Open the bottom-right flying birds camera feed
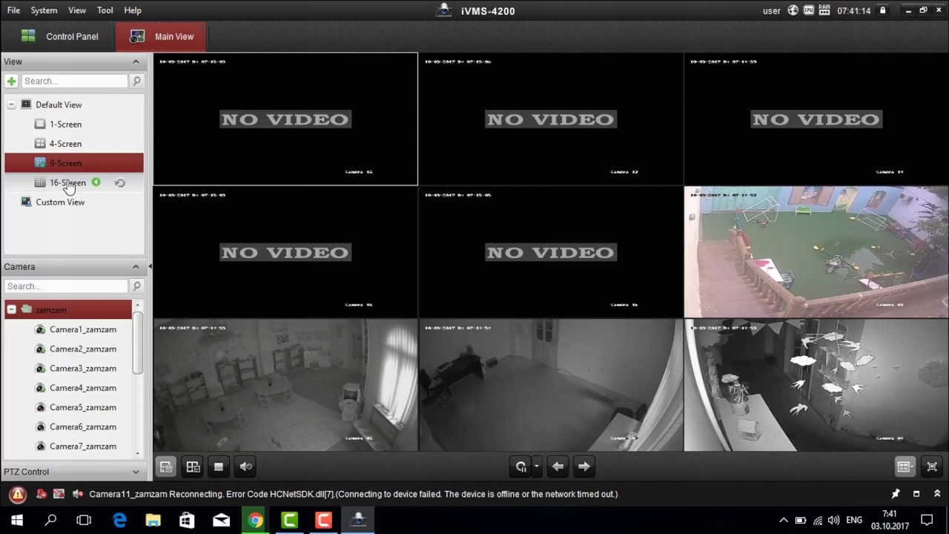The height and width of the screenshot is (534, 949). click(816, 386)
